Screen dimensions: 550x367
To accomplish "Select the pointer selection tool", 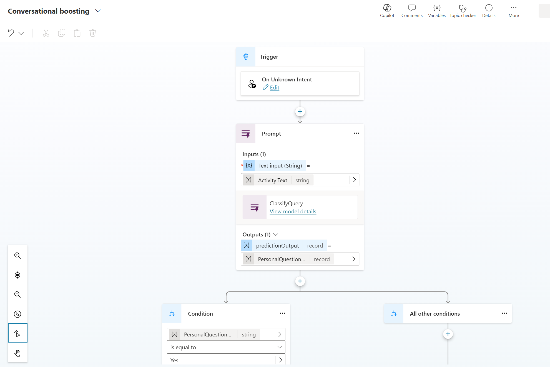I will tap(17, 333).
